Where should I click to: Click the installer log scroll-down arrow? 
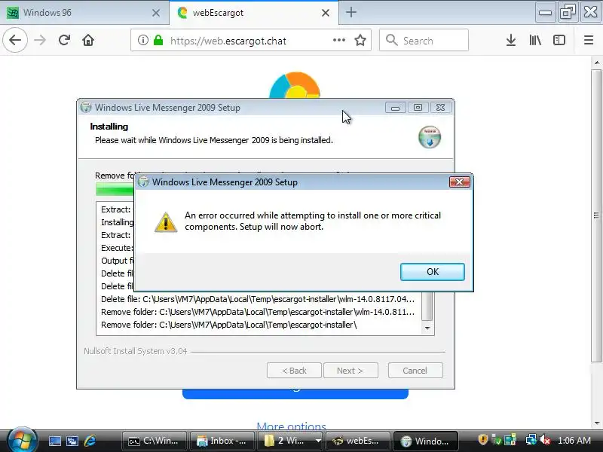tap(427, 328)
